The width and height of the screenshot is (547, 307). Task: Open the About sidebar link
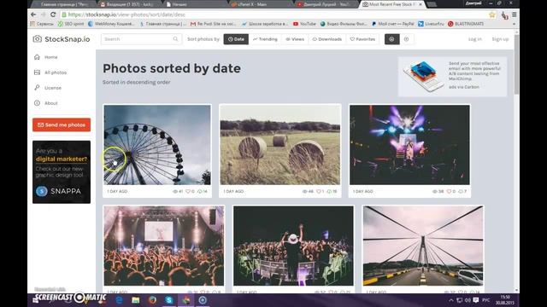pos(51,103)
